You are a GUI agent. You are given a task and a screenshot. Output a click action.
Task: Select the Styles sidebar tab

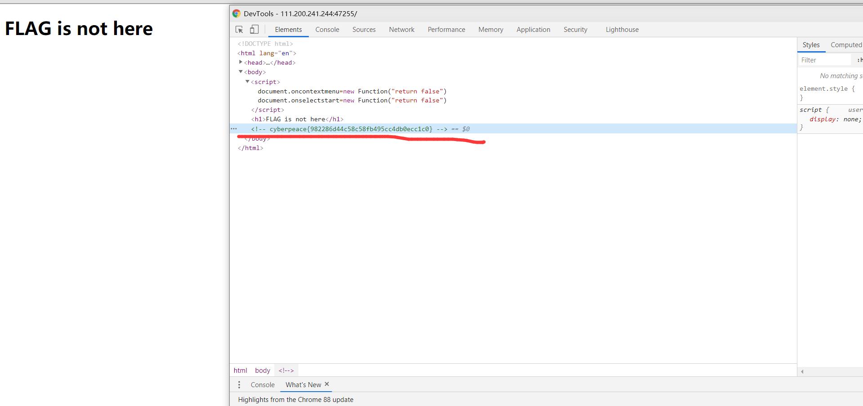[x=811, y=45]
